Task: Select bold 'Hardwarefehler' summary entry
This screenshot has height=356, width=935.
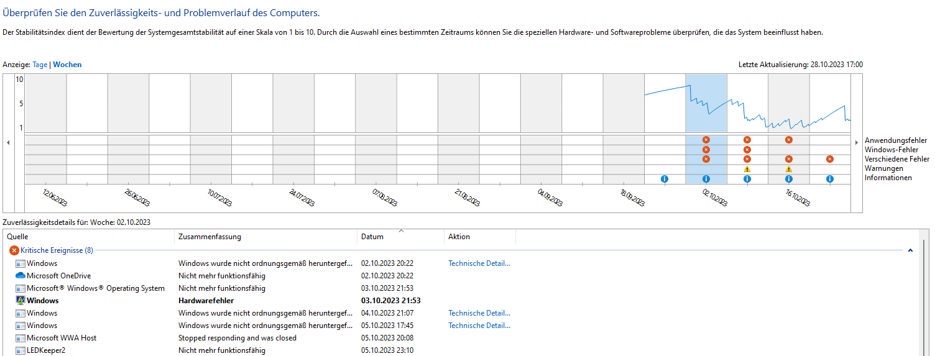Action: [x=206, y=301]
